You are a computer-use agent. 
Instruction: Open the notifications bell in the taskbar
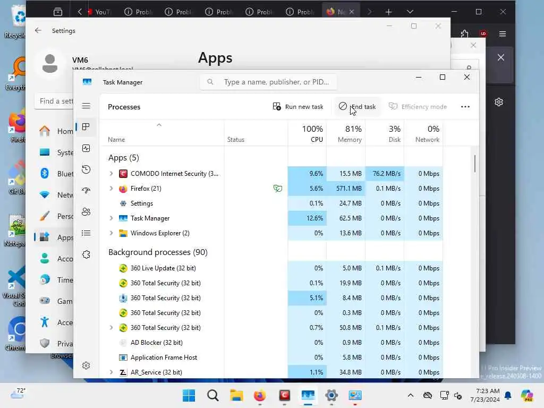click(508, 395)
